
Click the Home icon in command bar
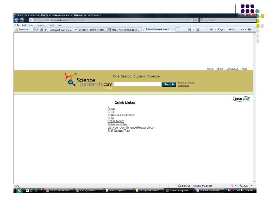coord(189,30)
